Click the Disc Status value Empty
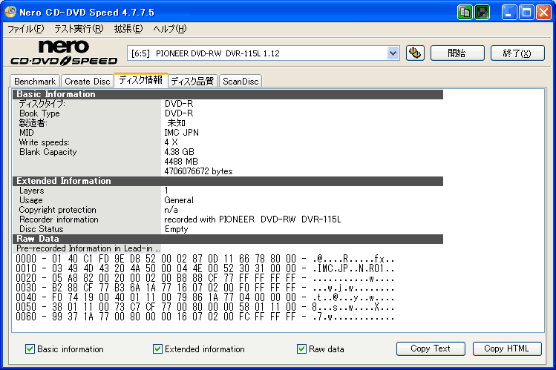The height and width of the screenshot is (370, 556). [176, 229]
